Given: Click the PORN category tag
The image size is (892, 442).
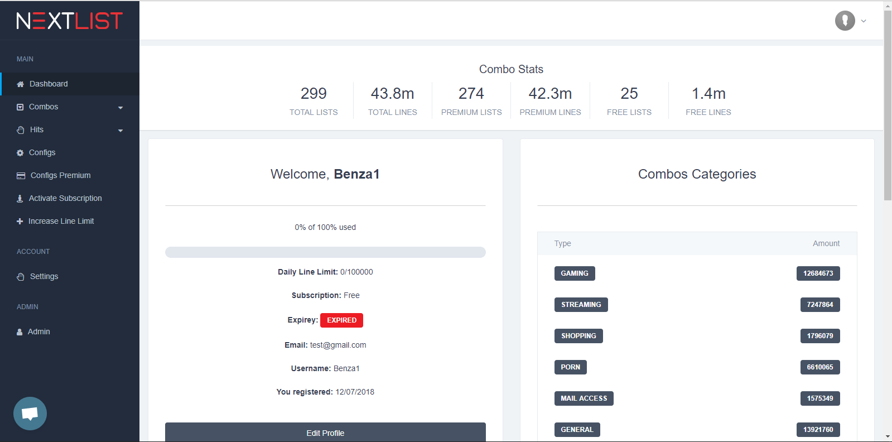Looking at the screenshot, I should point(571,367).
